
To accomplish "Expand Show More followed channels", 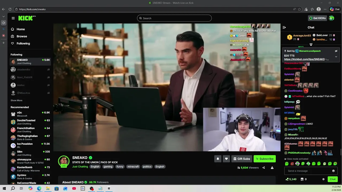I will point(17,101).
